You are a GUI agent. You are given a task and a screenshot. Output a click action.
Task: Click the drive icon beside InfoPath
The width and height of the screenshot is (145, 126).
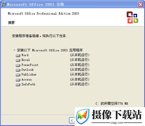tap(18, 85)
